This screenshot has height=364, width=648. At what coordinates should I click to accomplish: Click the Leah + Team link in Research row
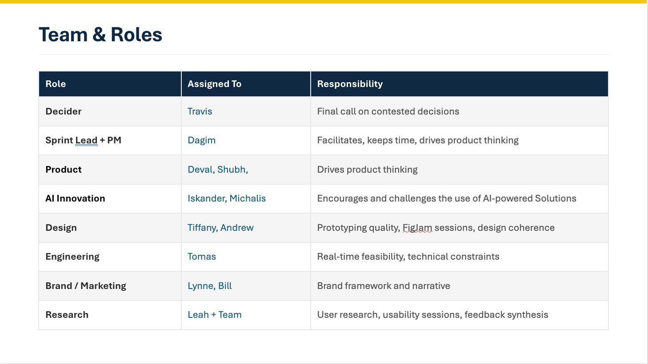click(215, 315)
